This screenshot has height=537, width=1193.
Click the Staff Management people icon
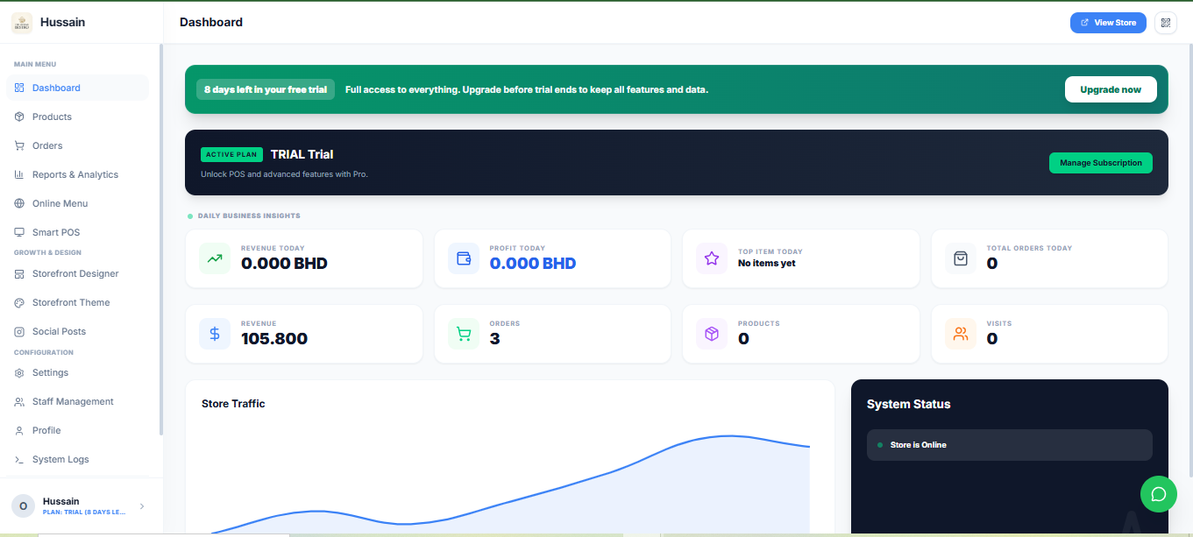pyautogui.click(x=19, y=401)
